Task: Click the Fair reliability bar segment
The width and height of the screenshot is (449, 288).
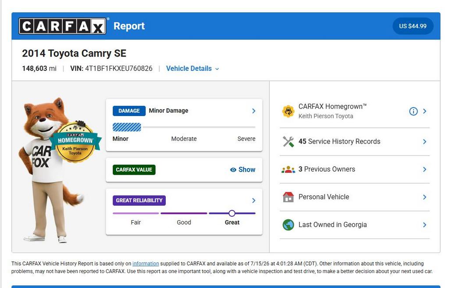Action: [x=136, y=213]
